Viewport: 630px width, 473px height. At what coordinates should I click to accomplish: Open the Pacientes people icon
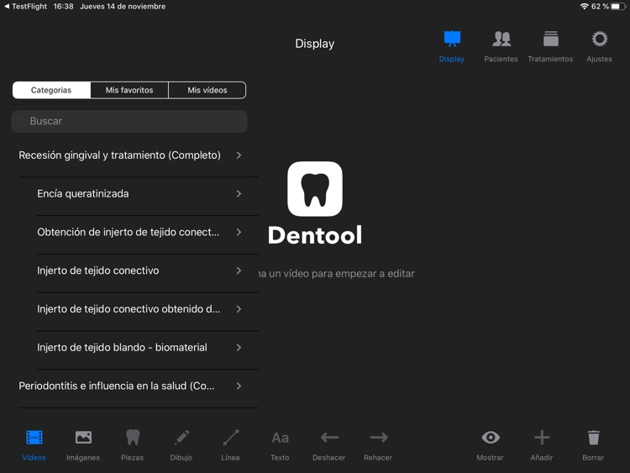pos(501,39)
